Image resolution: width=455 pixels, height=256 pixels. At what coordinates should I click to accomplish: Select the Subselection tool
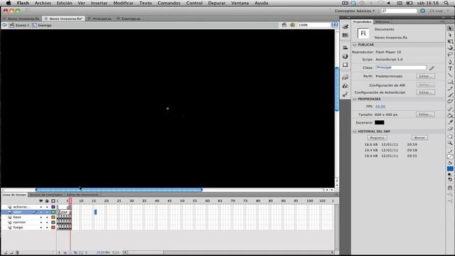pyautogui.click(x=450, y=35)
